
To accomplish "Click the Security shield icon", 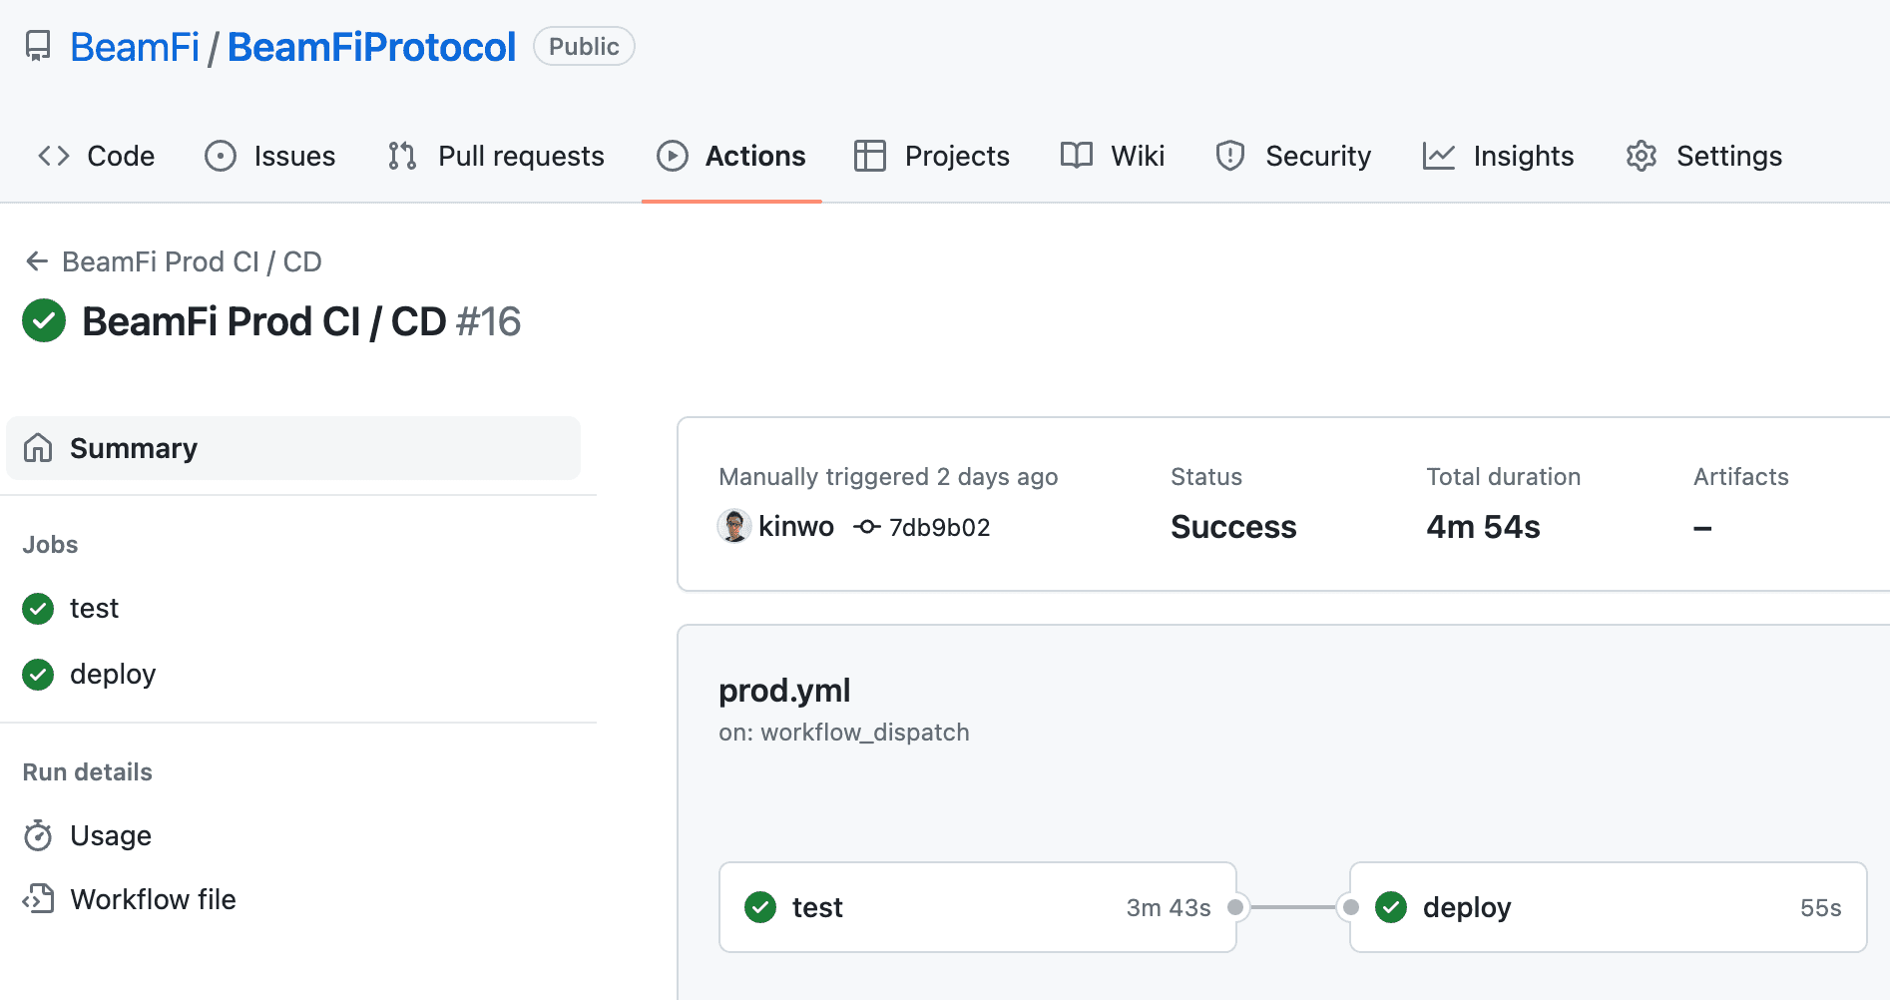I will 1230,156.
